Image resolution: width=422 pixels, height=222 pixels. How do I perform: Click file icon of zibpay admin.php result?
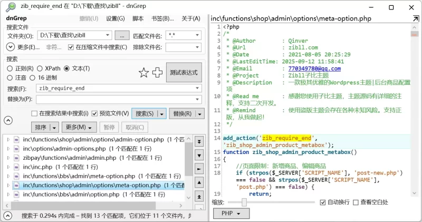(x=17, y=158)
